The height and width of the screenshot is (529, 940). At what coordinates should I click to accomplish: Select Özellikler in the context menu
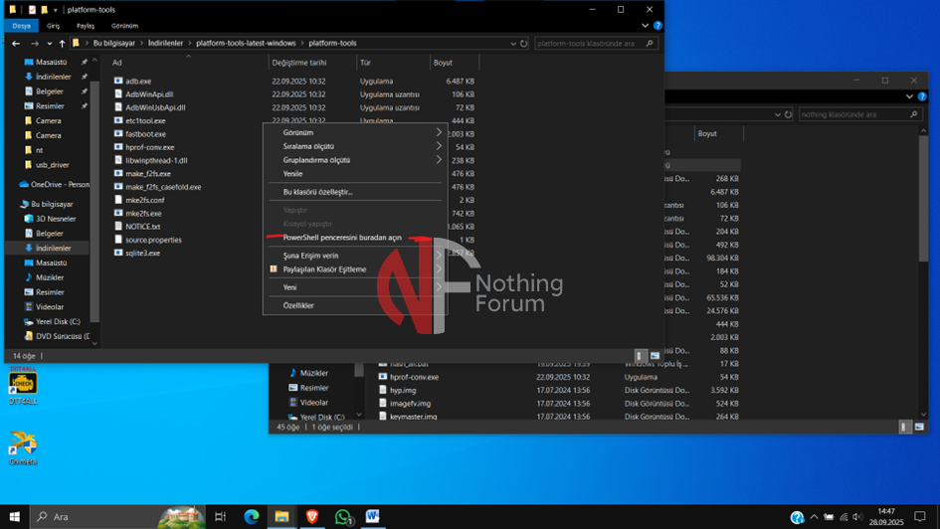coord(298,305)
